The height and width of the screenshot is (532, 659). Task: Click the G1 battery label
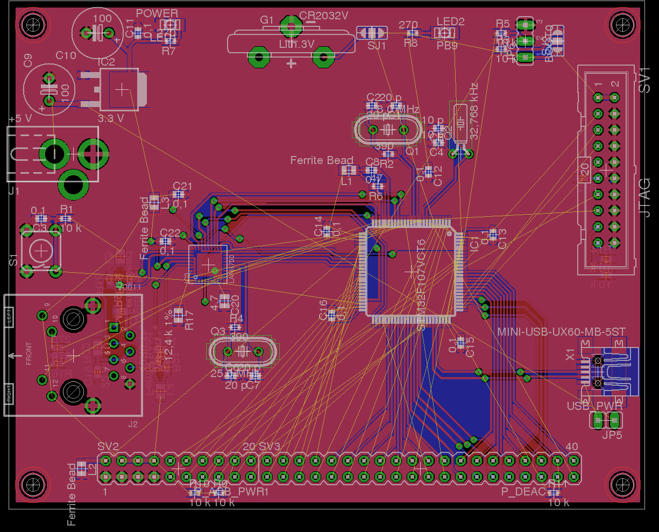tap(266, 20)
